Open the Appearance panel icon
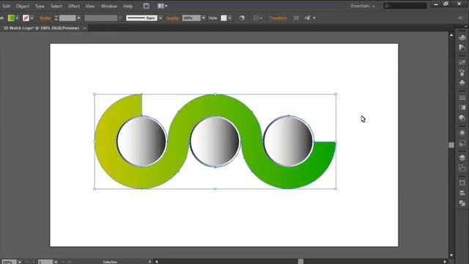469x264 pixels. pos(462,133)
